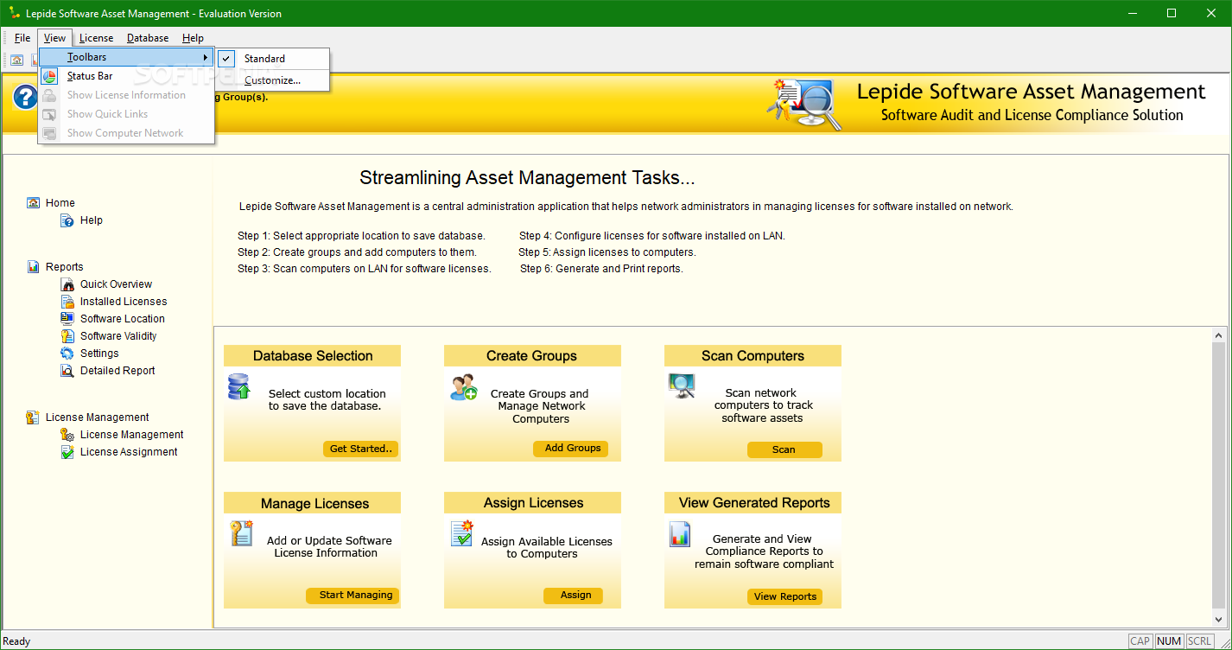Screen dimensions: 1232x650
Task: Click the Status Bar pie chart icon
Action: pyautogui.click(x=50, y=76)
